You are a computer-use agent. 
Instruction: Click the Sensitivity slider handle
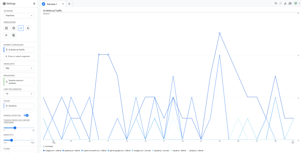tap(11, 140)
